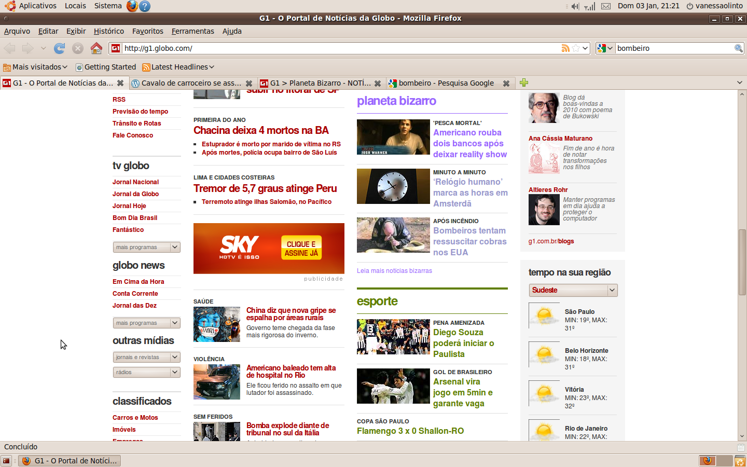The height and width of the screenshot is (467, 747).
Task: Click the Altieres Rohr blogger photo
Action: tap(544, 210)
